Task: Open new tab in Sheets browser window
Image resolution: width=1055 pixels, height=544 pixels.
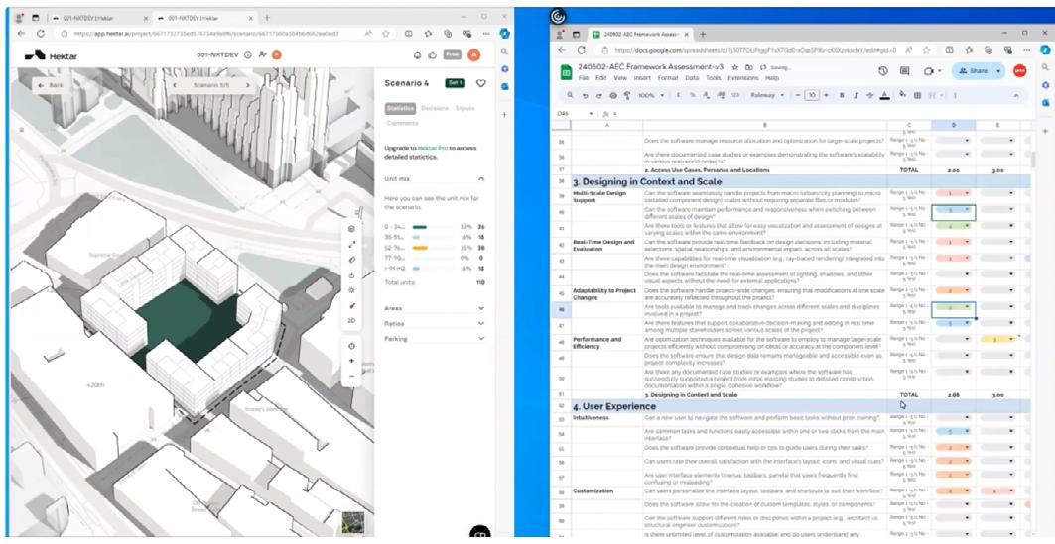Action: 703,34
